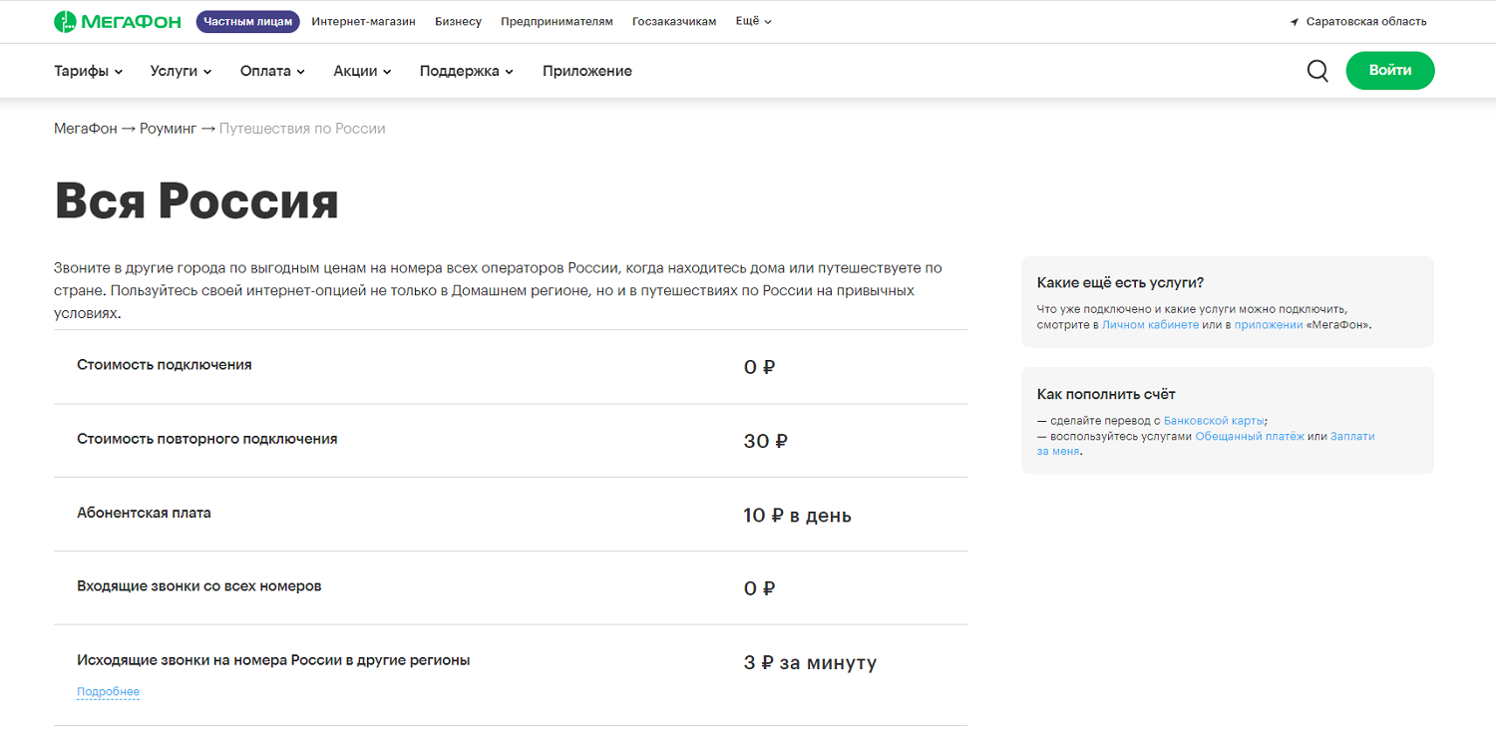The width and height of the screenshot is (1496, 739).
Task: Open Предпринимателям section
Action: click(557, 21)
